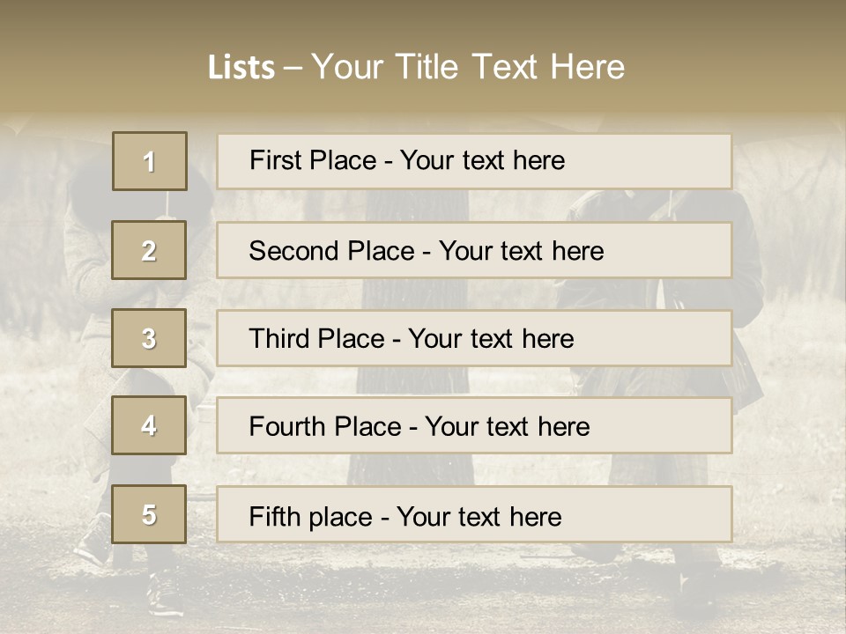The height and width of the screenshot is (634, 846).
Task: Select the First Place text bar
Action: [474, 162]
